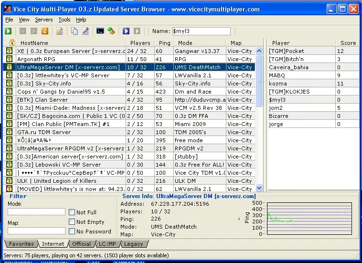Sort by Score column header
Viewport: 362px width, 263px height.
348,43
